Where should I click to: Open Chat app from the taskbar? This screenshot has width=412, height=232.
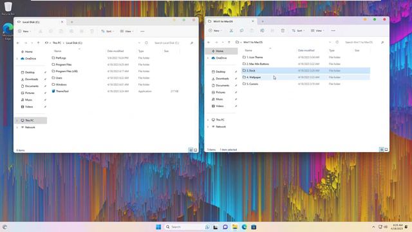(x=225, y=227)
